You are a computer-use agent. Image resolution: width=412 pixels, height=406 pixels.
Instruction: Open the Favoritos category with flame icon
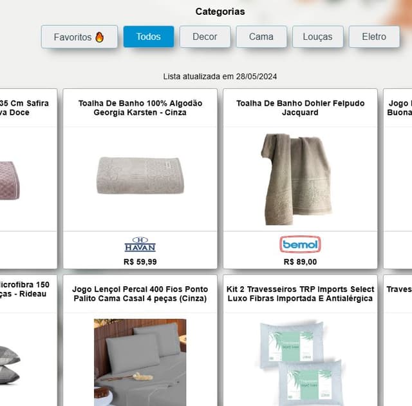point(79,37)
